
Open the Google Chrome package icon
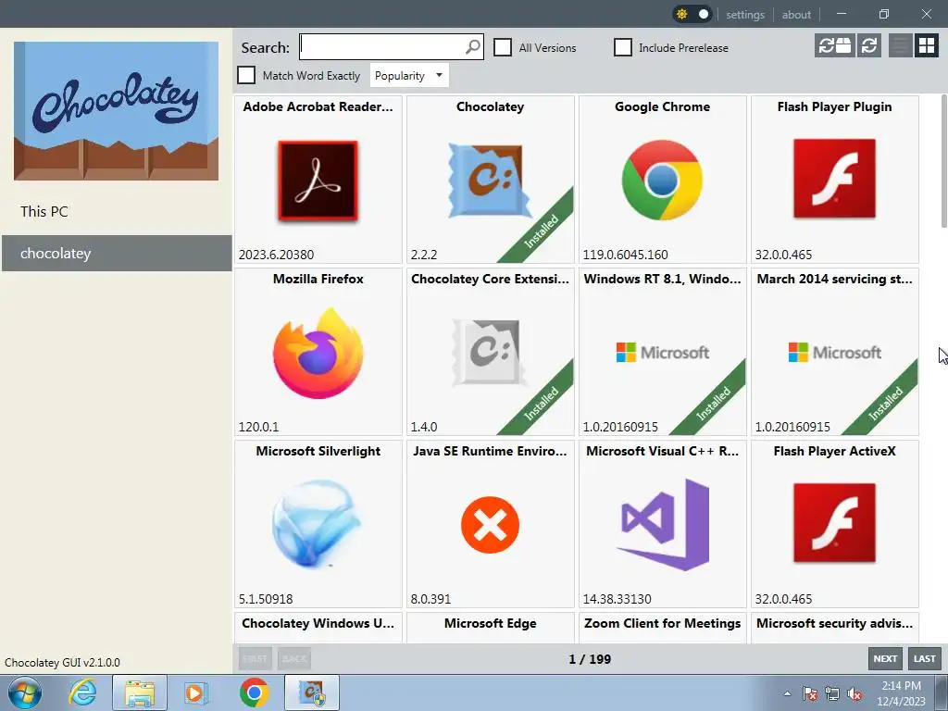[x=662, y=181]
